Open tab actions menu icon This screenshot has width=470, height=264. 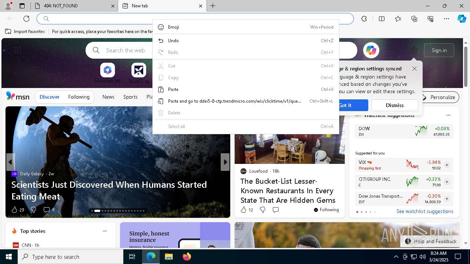22,6
